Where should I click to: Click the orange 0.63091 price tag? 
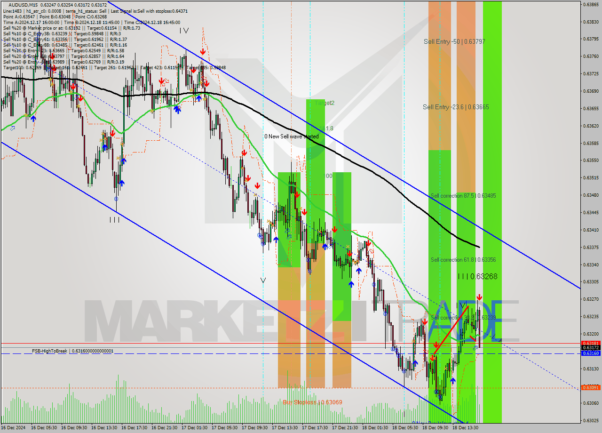coord(591,387)
